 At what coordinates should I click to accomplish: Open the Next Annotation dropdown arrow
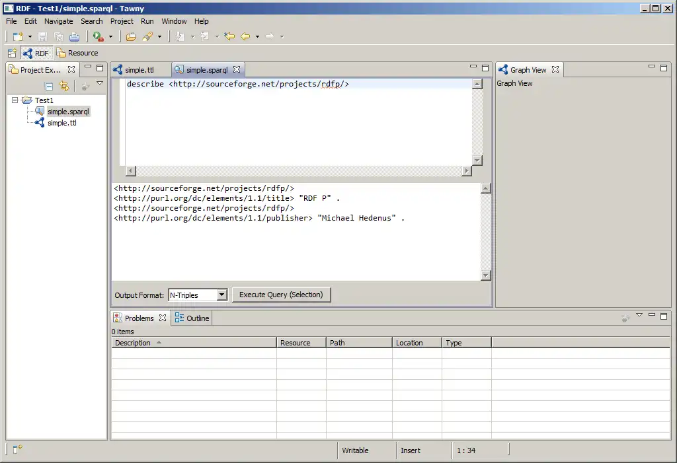[x=192, y=37]
